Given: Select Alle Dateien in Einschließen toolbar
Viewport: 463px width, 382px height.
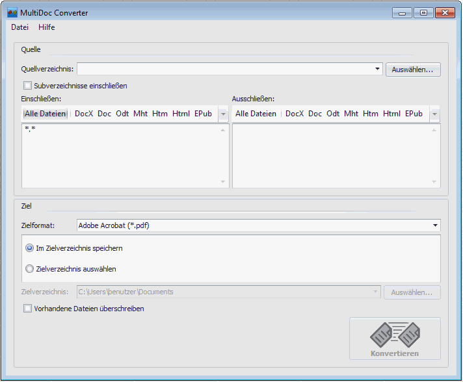Looking at the screenshot, I should 45,114.
